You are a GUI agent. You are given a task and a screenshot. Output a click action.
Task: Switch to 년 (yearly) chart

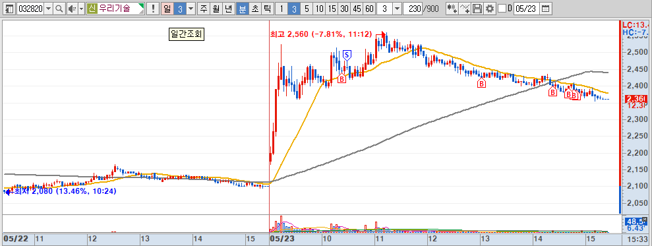click(x=228, y=9)
